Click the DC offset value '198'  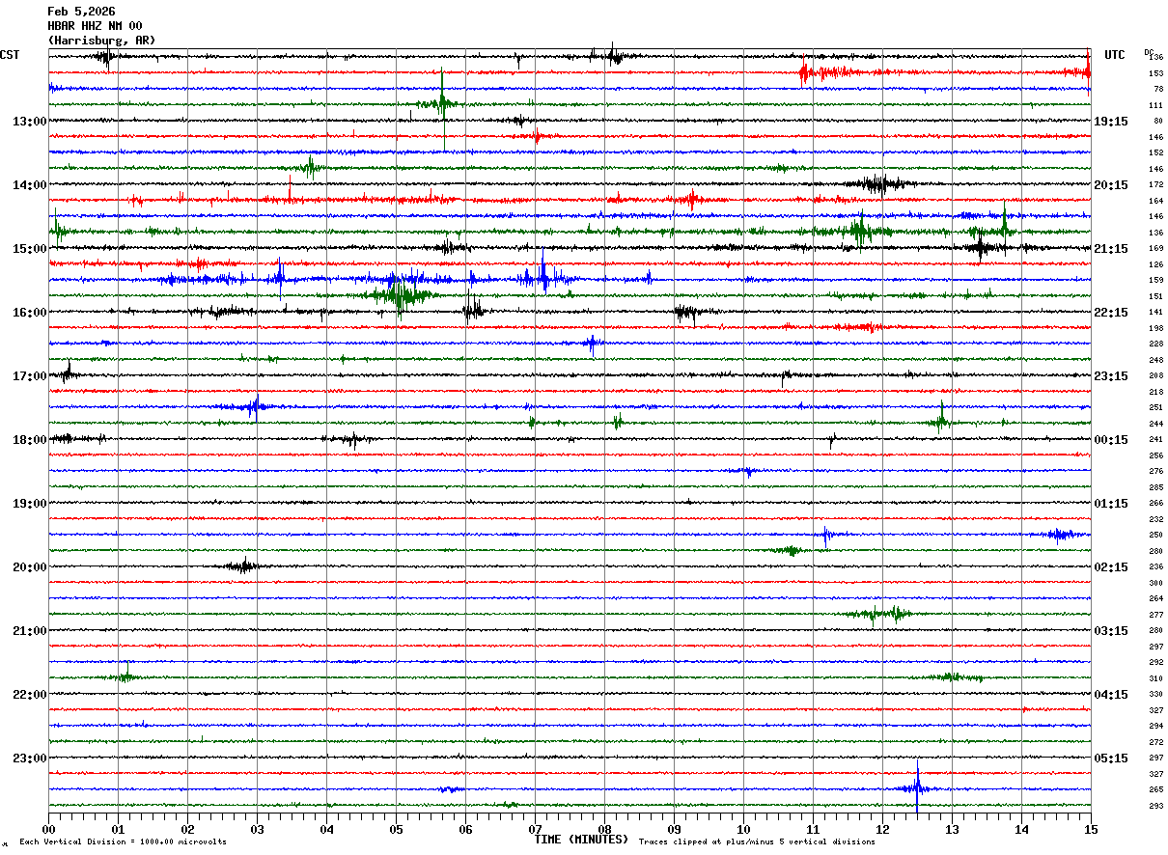tap(1155, 329)
